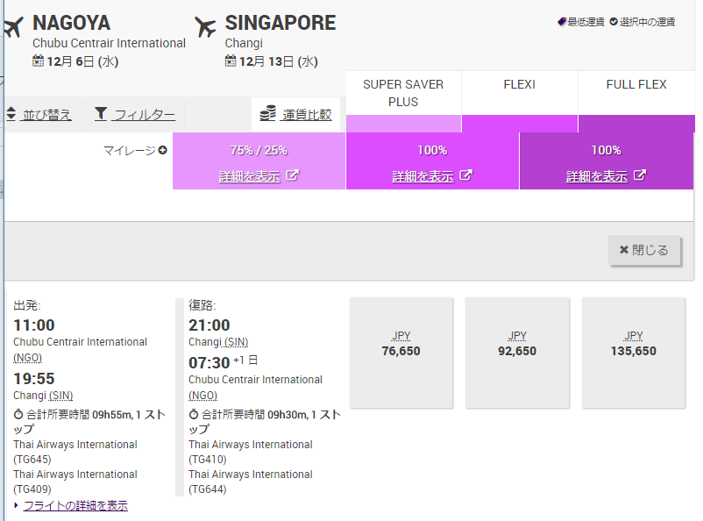This screenshot has height=521, width=703.
Task: Select the JPY 76,650 Super Saver Plus fare
Action: (401, 353)
